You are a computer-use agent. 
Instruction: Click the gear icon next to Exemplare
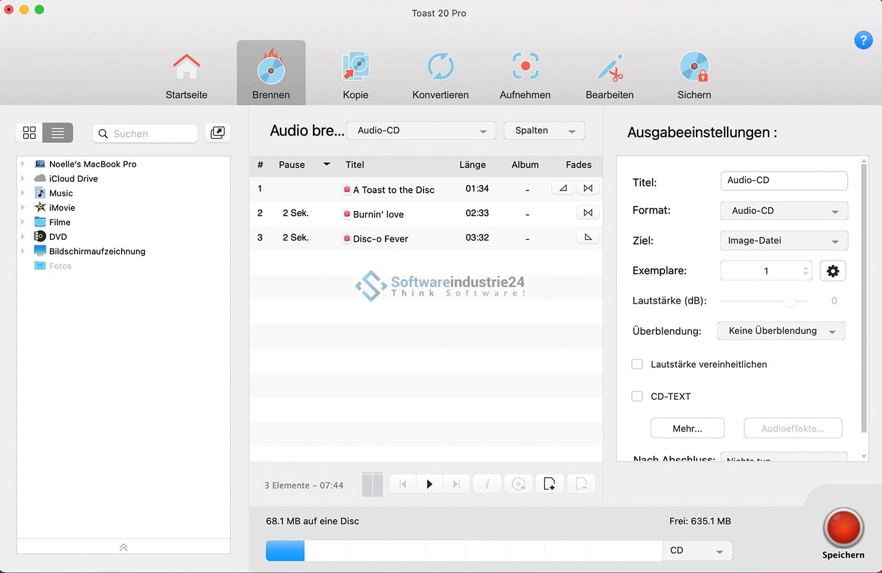833,271
